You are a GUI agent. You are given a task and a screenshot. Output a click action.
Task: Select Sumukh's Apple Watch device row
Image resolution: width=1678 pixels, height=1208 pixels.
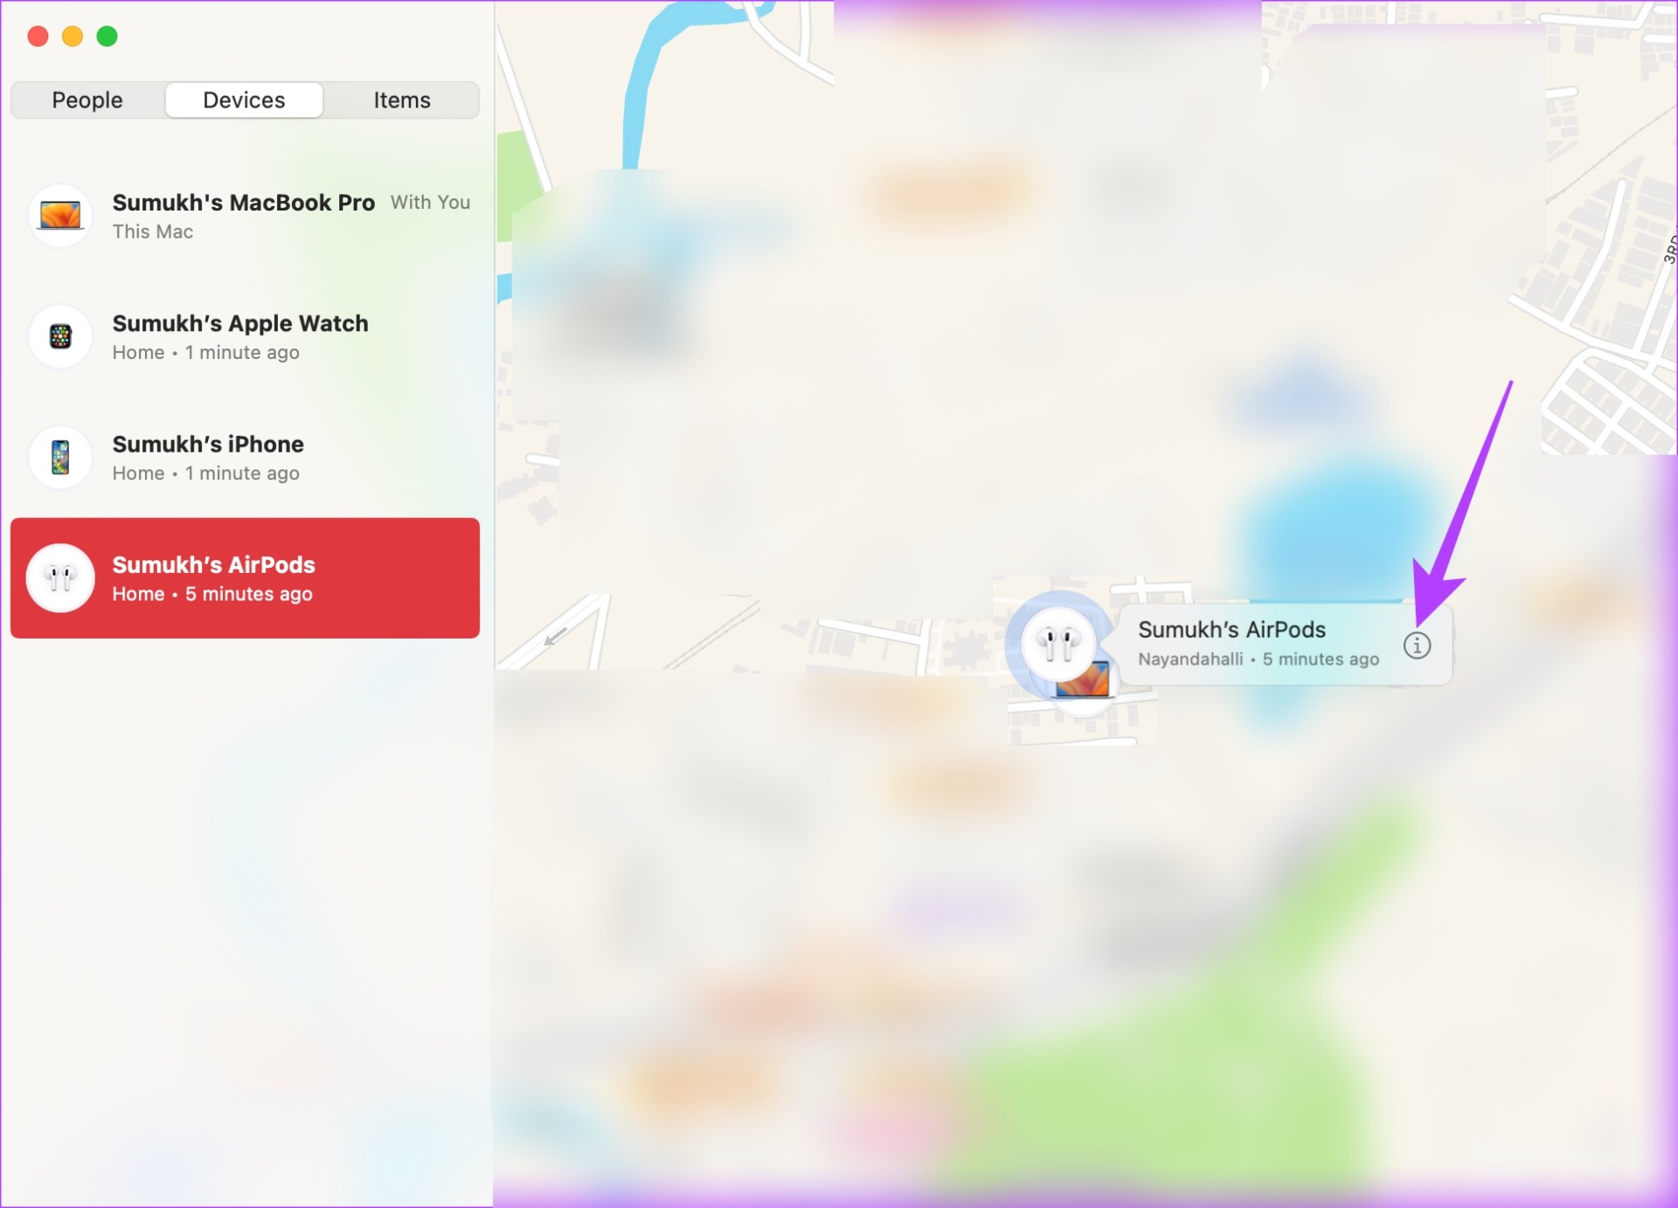click(x=246, y=337)
